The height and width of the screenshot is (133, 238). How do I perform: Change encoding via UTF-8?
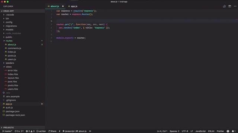(185, 131)
